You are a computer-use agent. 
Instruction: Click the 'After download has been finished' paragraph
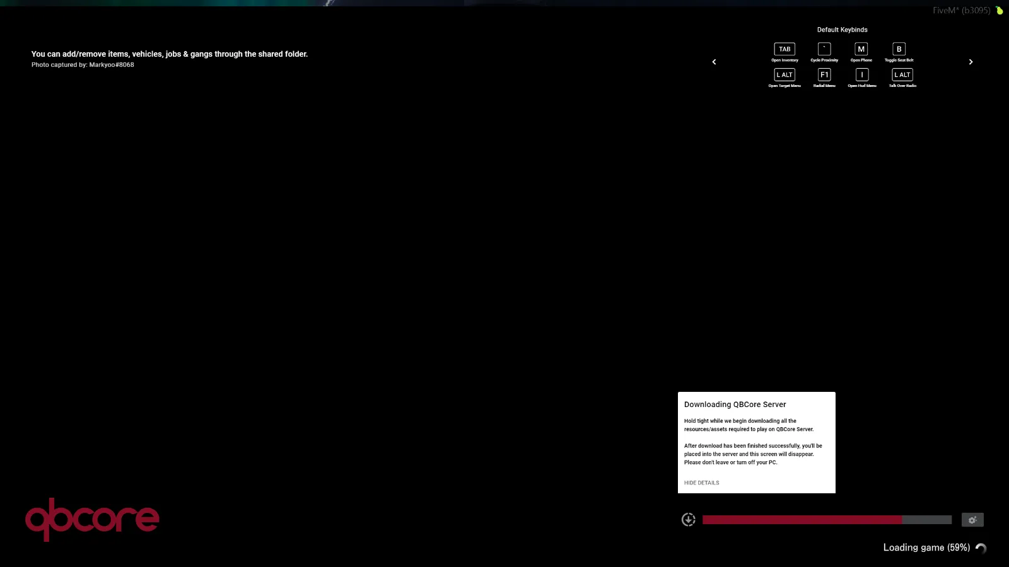tap(753, 454)
